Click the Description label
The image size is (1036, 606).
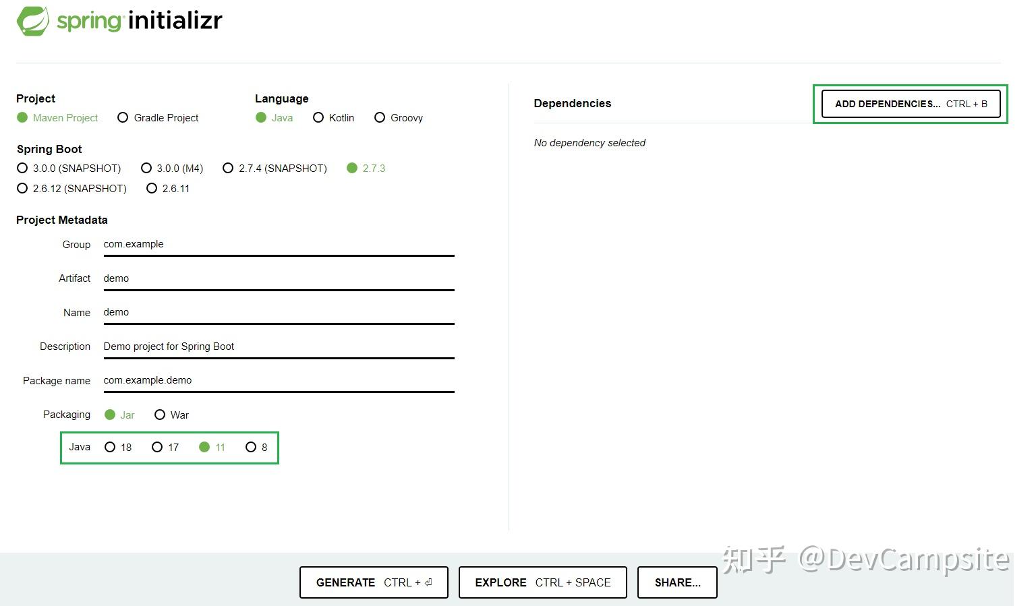(x=65, y=346)
